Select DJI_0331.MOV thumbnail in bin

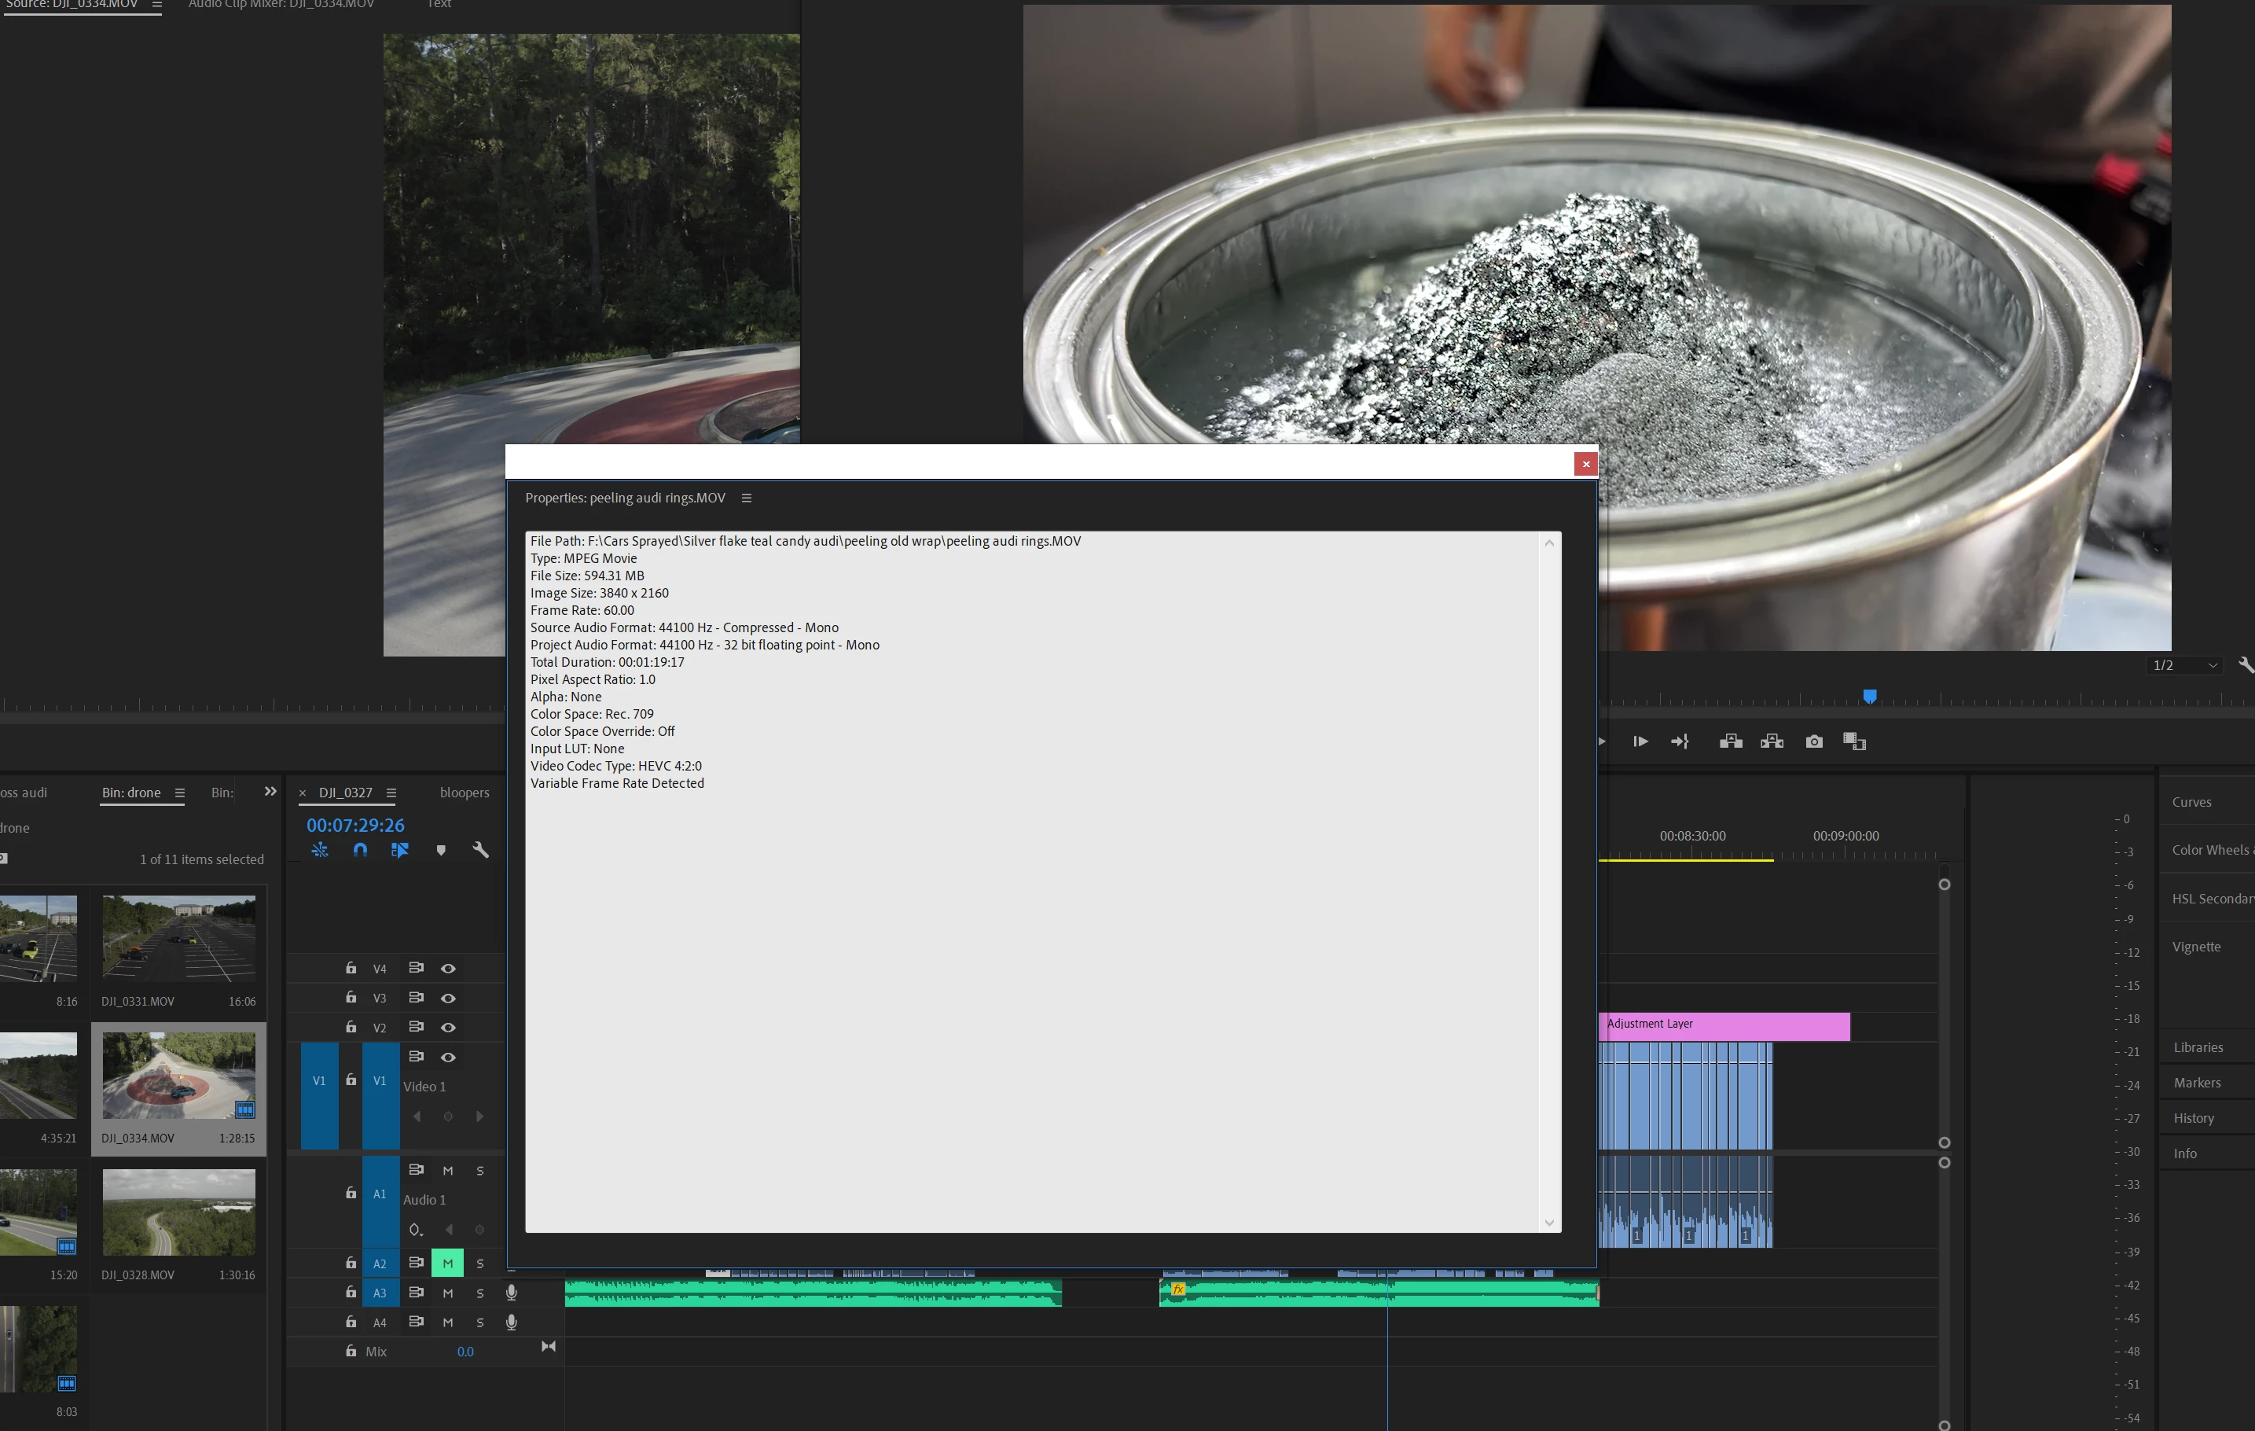178,936
